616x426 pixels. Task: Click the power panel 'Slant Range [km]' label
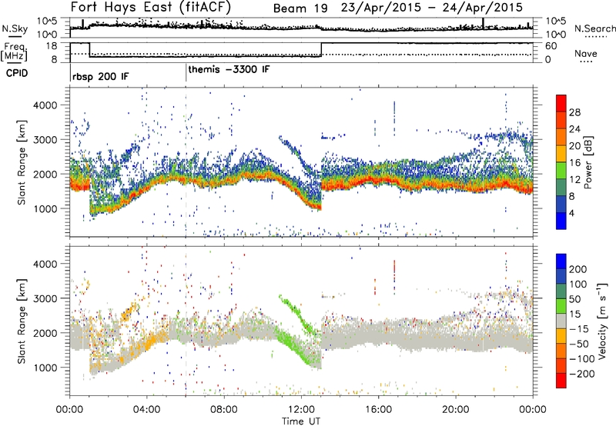click(22, 162)
